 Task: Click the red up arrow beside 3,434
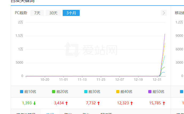coord(67,103)
